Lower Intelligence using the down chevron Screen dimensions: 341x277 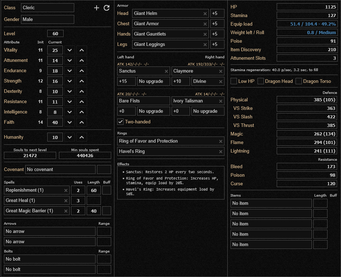(x=70, y=112)
